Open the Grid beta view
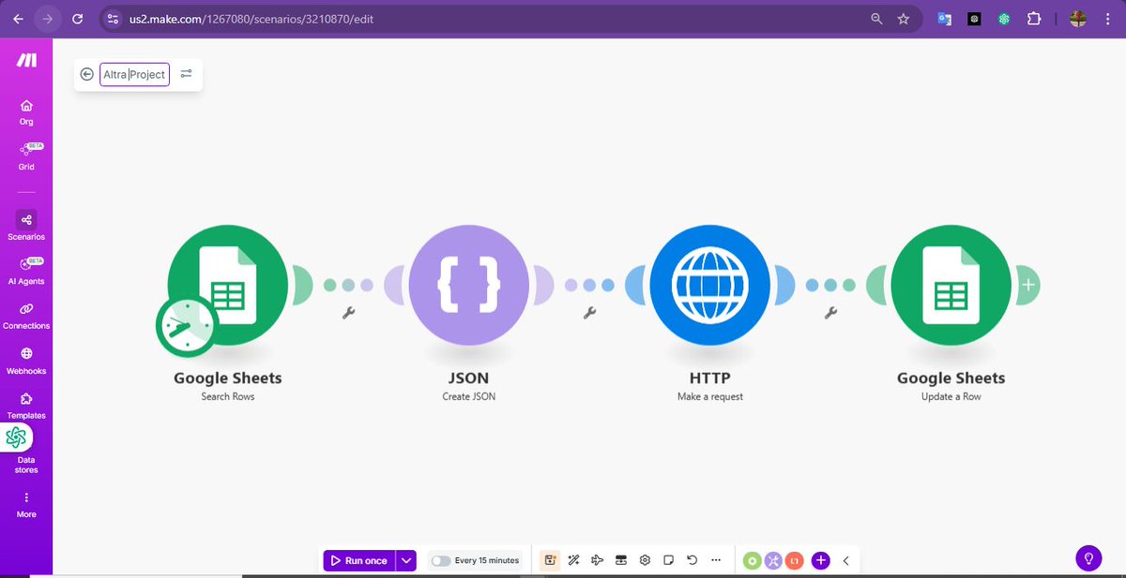1126x578 pixels. [26, 156]
